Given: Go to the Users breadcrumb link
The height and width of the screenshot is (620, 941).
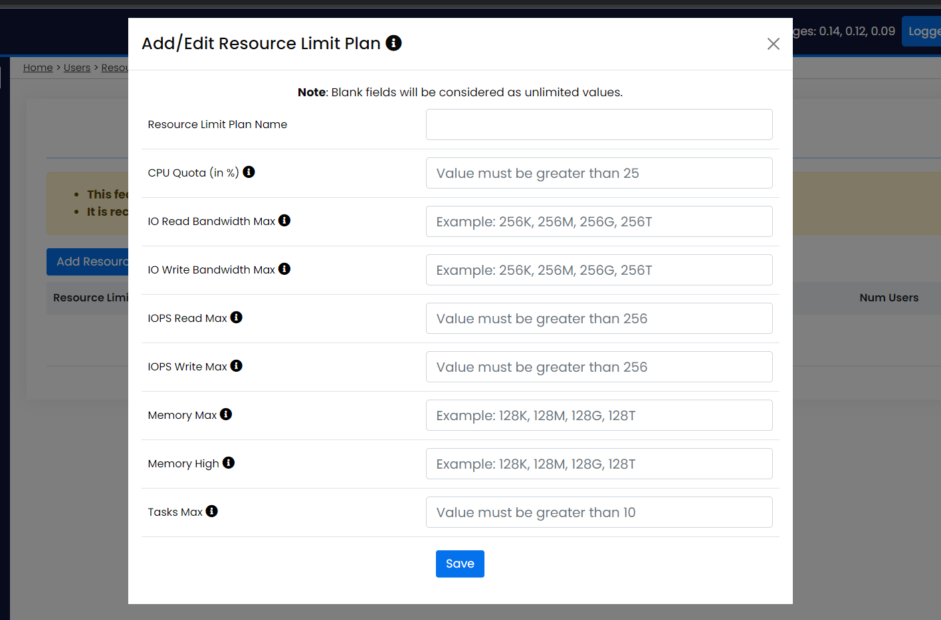Looking at the screenshot, I should pos(77,68).
